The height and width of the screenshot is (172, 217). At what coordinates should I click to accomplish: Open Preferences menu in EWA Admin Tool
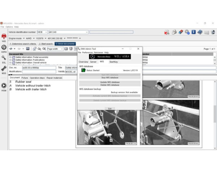pyautogui.click(x=87, y=53)
